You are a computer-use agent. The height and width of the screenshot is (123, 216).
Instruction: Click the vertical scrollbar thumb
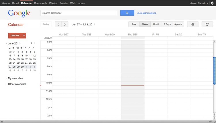[x=215, y=70]
